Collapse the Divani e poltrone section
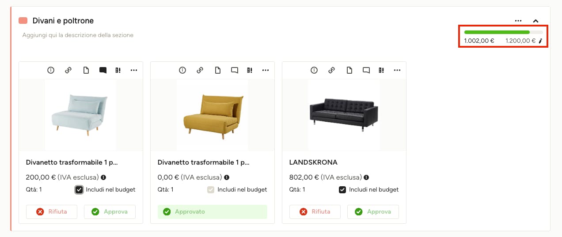 tap(535, 21)
